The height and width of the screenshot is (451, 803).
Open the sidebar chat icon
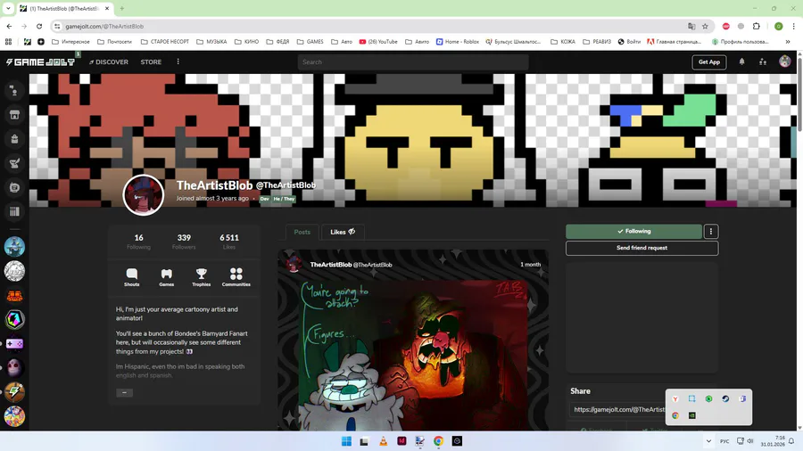(14, 187)
